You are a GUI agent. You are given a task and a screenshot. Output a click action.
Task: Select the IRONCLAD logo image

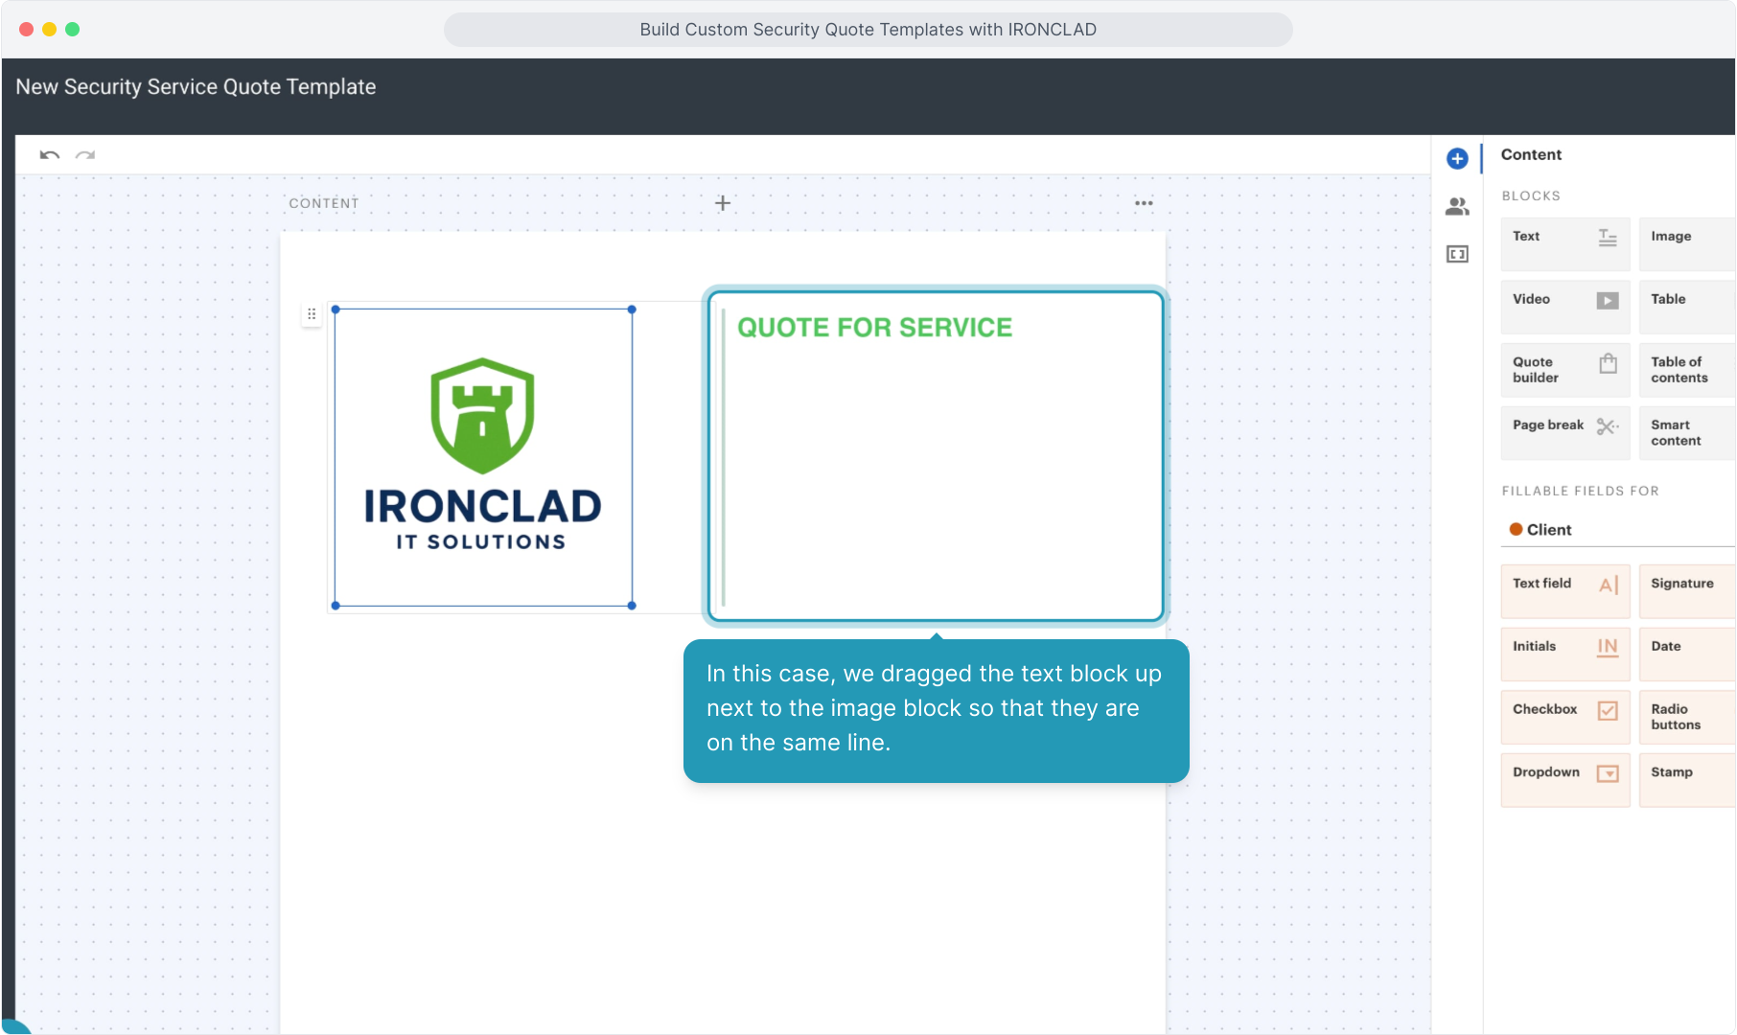point(483,457)
